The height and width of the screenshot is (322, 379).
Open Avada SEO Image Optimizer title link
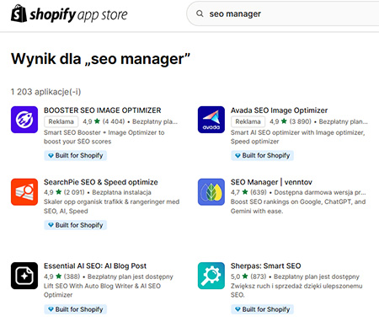tap(279, 110)
